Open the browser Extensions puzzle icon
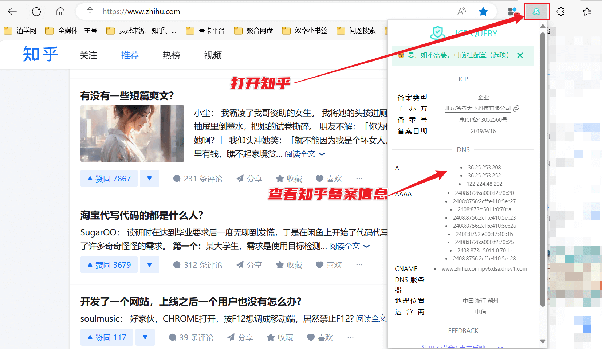Screen dimensions: 602x349 click(560, 11)
